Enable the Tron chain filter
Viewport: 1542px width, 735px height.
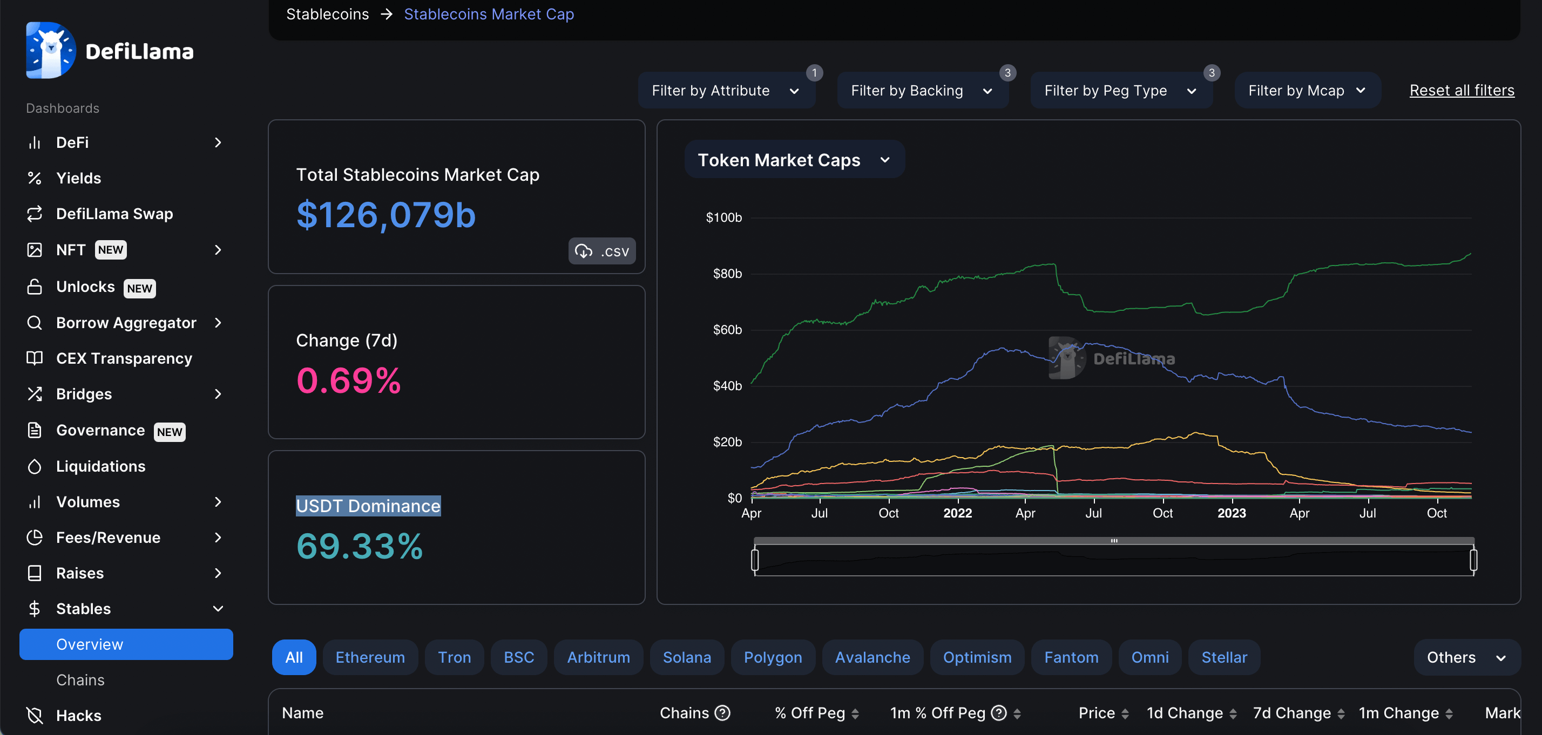[x=455, y=657]
